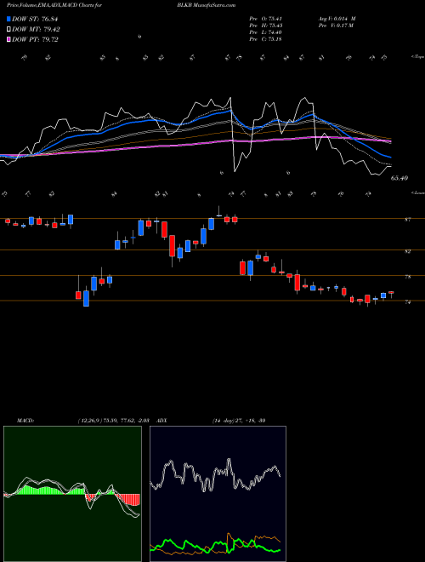Click the 78 price axis label
The height and width of the screenshot is (562, 425).
407,277
